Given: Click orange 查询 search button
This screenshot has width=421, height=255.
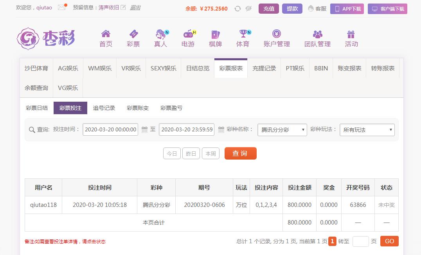Looking at the screenshot, I should [241, 153].
